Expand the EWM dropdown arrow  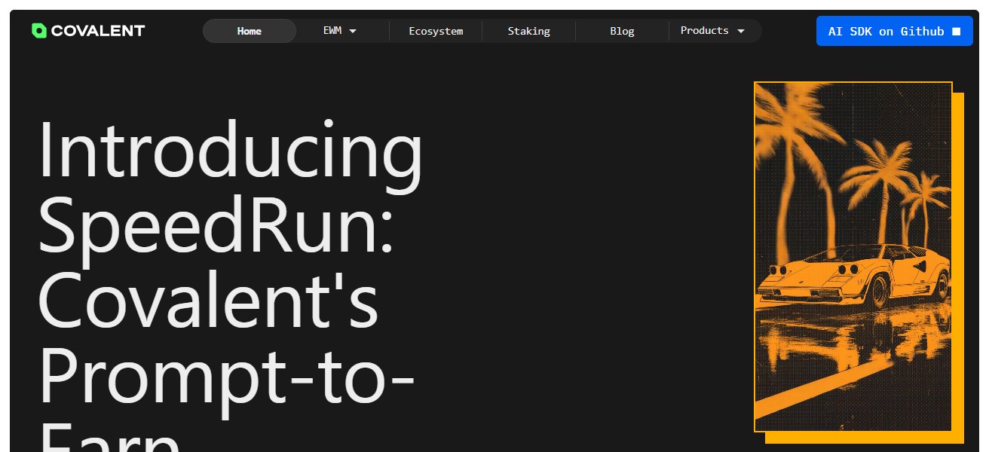click(353, 31)
